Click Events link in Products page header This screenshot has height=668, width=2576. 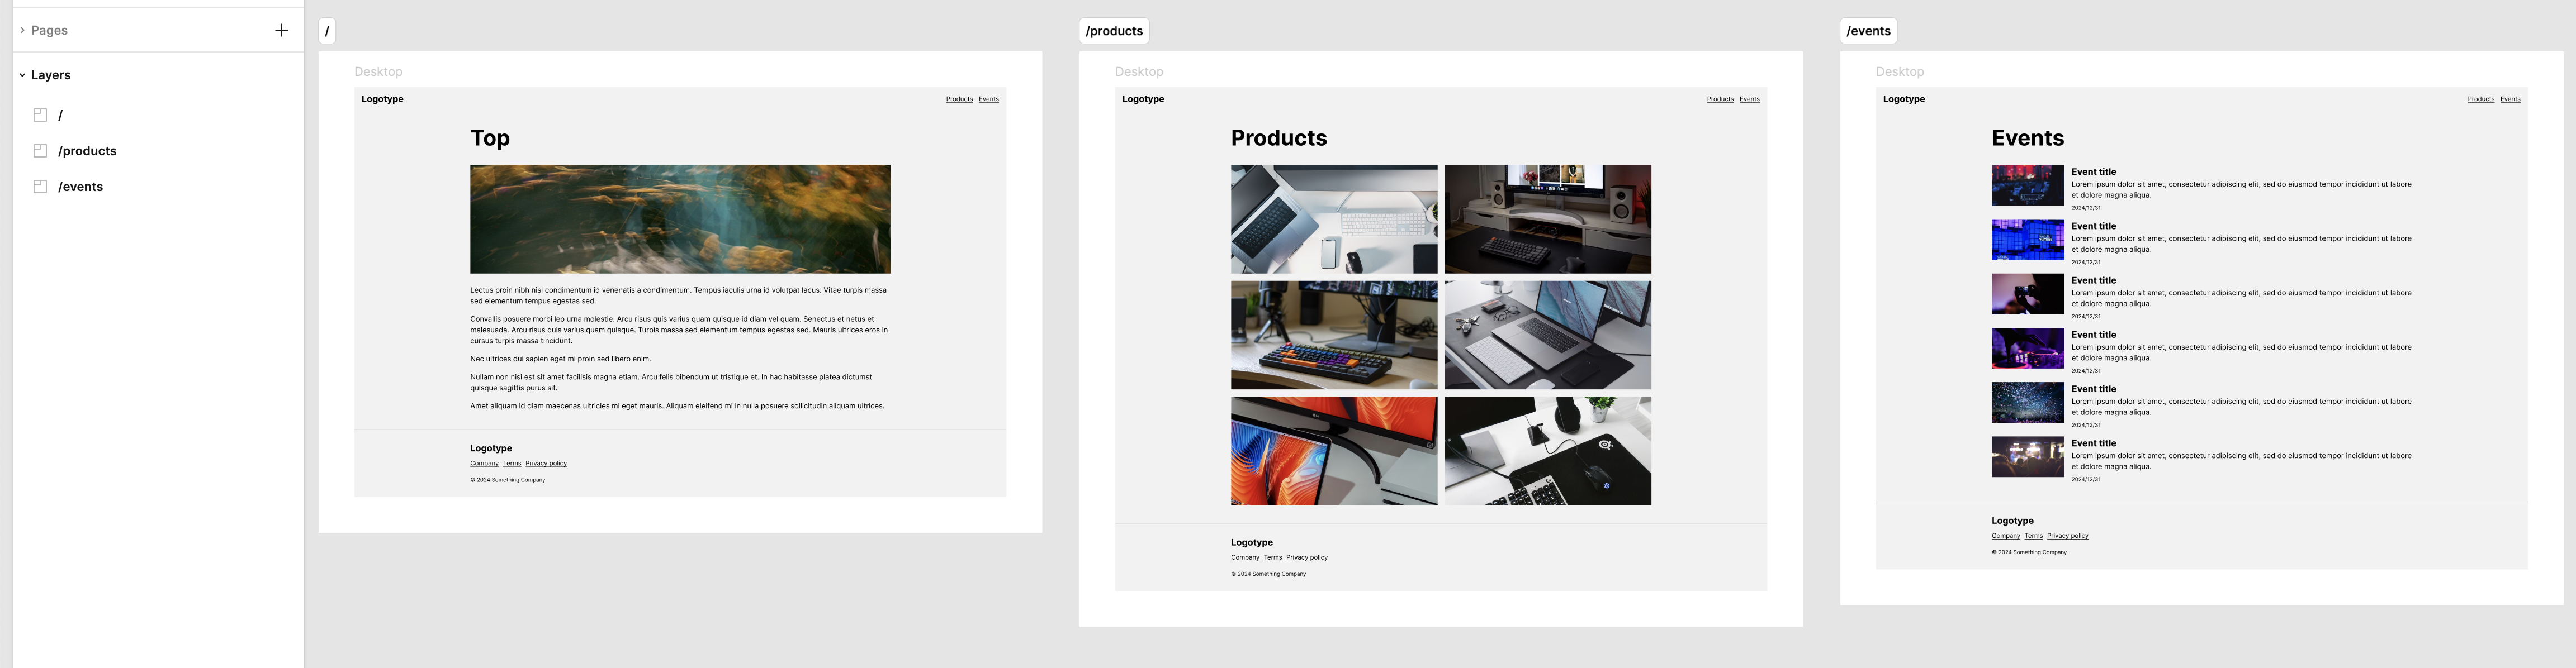pyautogui.click(x=1749, y=99)
